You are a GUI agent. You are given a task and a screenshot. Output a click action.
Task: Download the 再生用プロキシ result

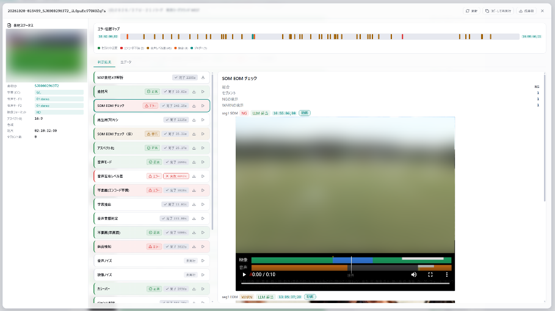[x=194, y=120]
